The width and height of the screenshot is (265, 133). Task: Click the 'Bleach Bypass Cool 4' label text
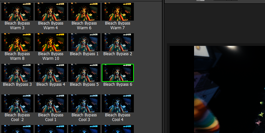tap(118, 117)
